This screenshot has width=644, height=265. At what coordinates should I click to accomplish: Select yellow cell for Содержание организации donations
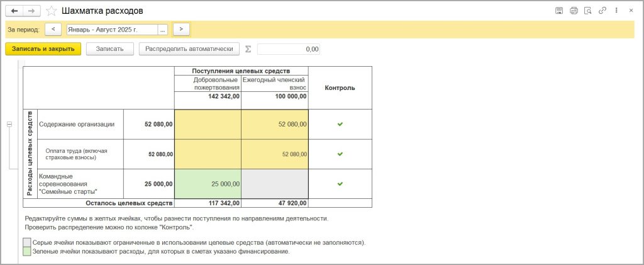point(208,124)
